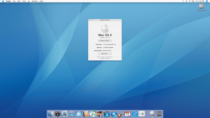Launch QuickTime Player from the Dock
Image resolution: width=210 pixels, height=118 pixels.
click(x=134, y=114)
